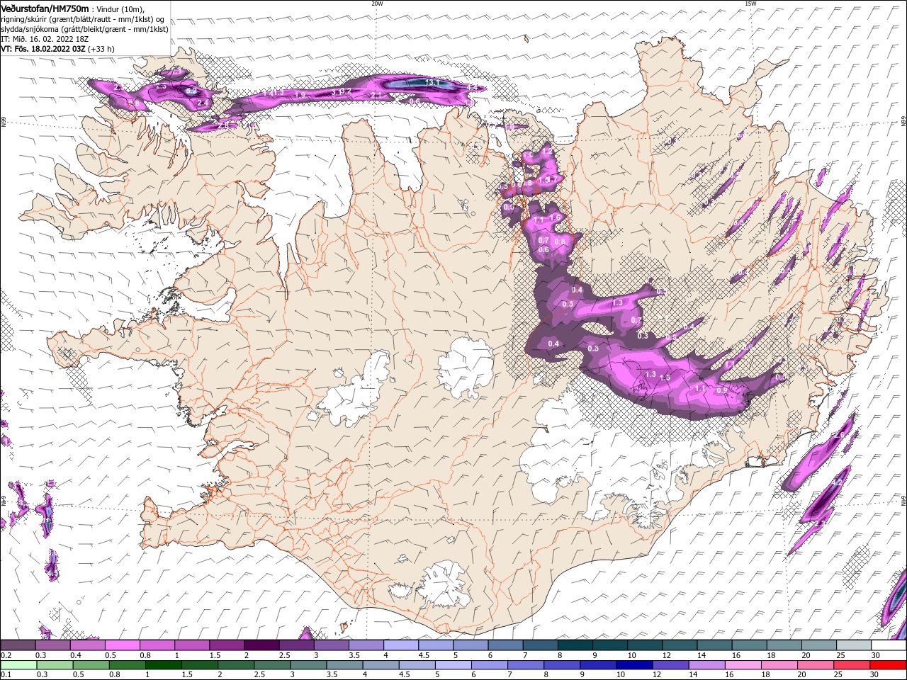Pick the rain legend swatch above 0.5
907x680 pixels.
(x=91, y=665)
